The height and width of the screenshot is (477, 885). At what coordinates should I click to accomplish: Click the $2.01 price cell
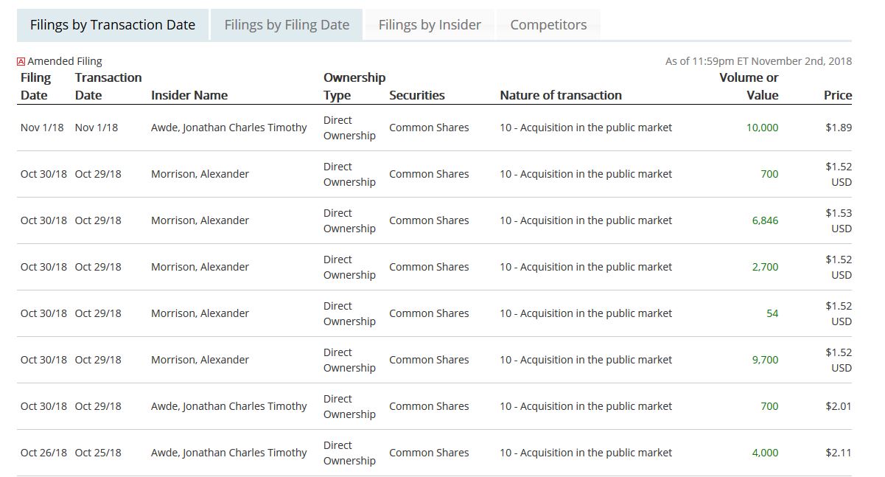tap(839, 406)
